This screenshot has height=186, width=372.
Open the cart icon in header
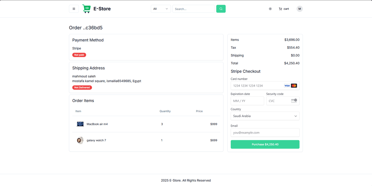click(x=284, y=9)
